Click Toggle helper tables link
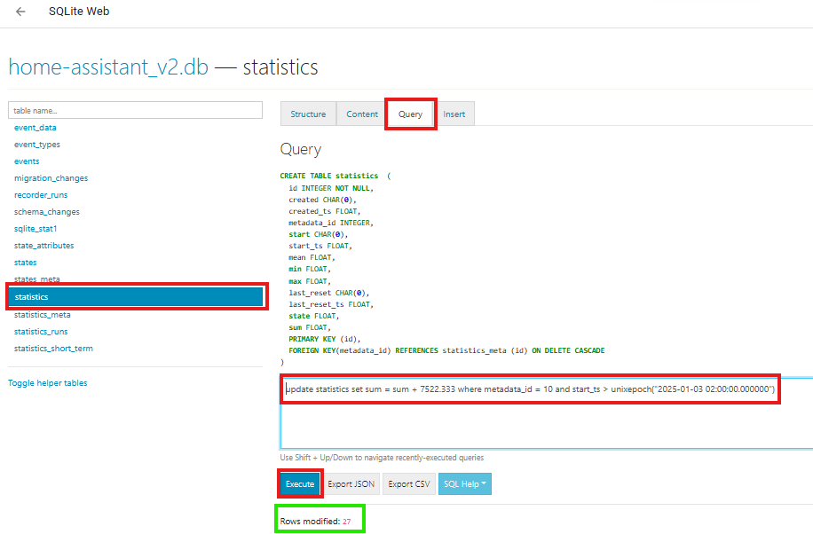813x534 pixels. tap(48, 383)
